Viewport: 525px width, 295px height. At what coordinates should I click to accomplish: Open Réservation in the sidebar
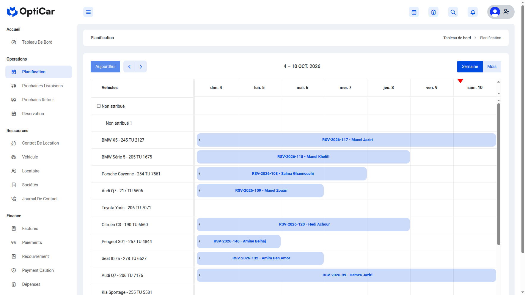39,114
